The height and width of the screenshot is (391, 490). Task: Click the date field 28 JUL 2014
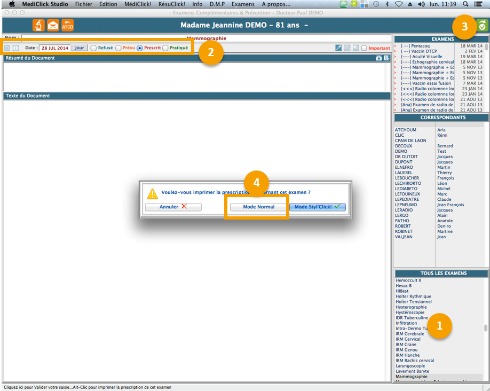pos(55,48)
